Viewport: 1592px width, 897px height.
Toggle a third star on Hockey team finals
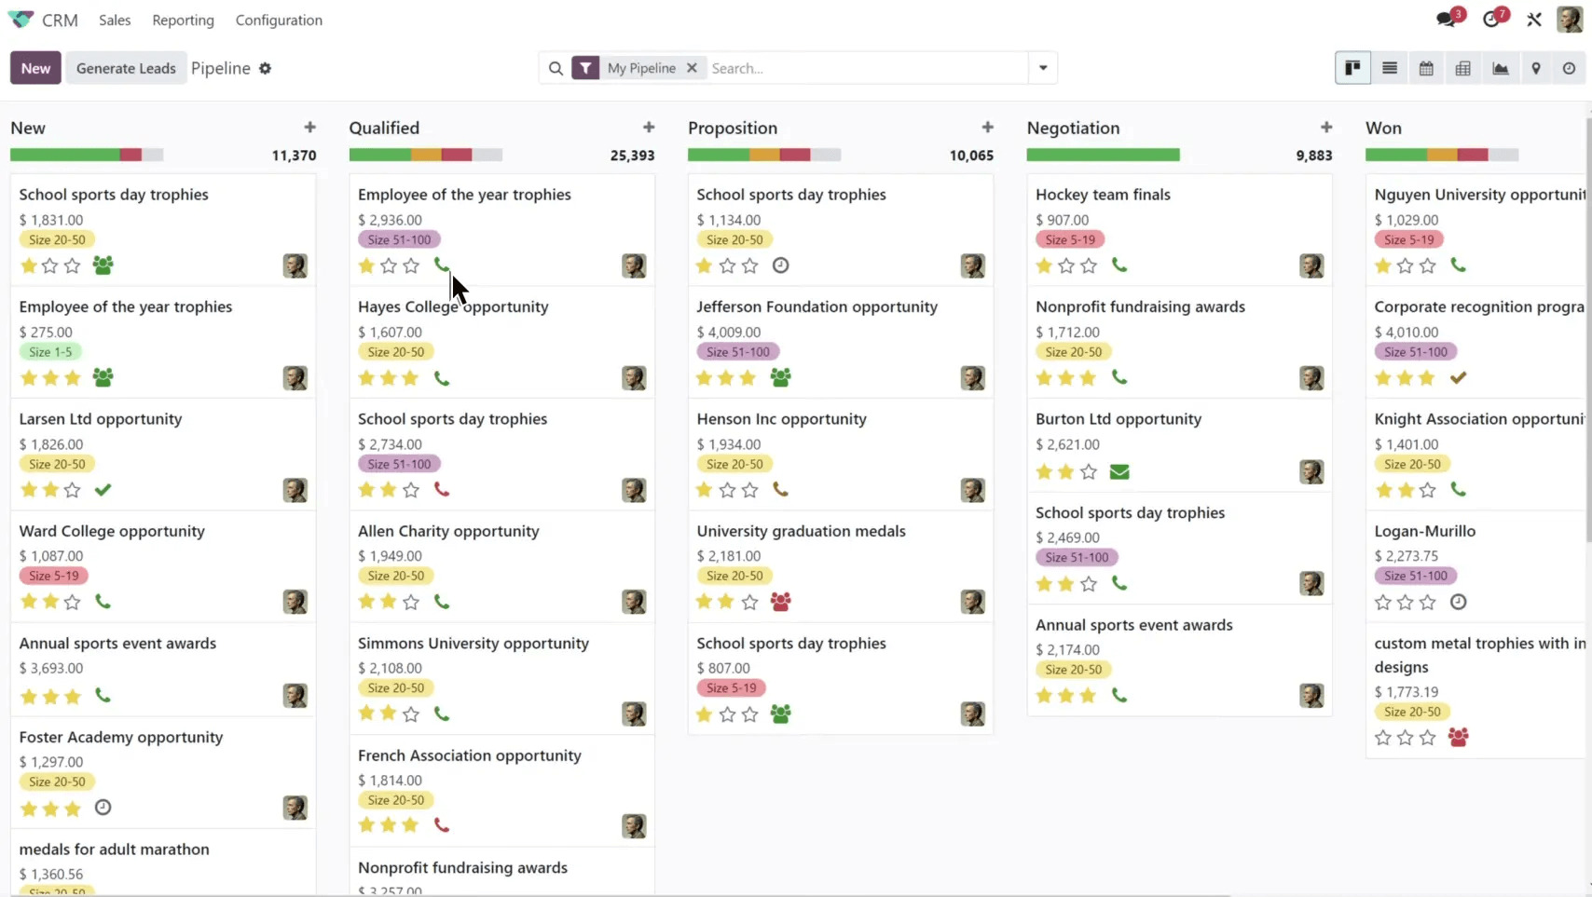(1090, 265)
